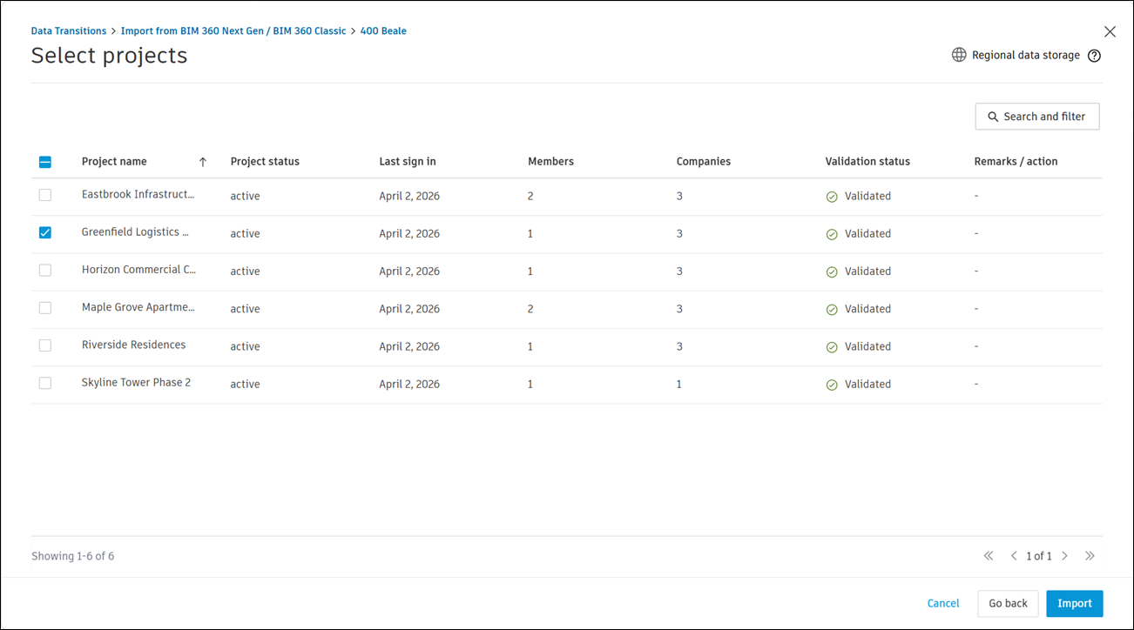
Task: Check the Riverside Residences checkbox
Action: point(45,345)
